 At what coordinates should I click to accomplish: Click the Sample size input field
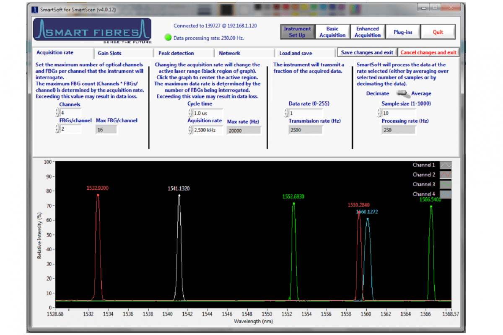[x=399, y=113]
